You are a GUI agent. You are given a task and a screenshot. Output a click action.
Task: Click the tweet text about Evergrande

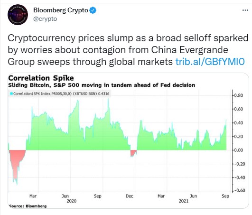pyautogui.click(x=128, y=50)
